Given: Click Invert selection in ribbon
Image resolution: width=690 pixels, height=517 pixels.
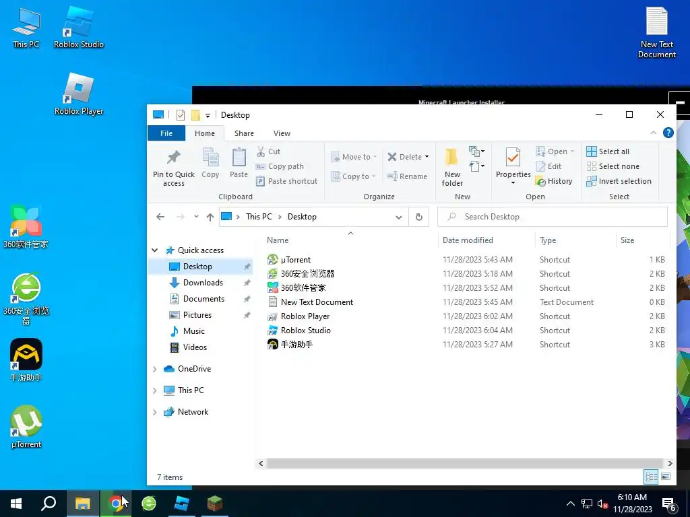Looking at the screenshot, I should [x=619, y=181].
